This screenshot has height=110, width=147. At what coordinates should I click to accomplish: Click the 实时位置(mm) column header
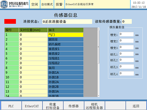[33, 30]
